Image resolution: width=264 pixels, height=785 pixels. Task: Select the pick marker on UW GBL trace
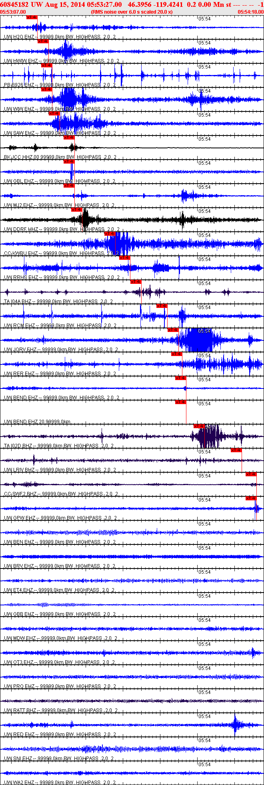(x=69, y=162)
